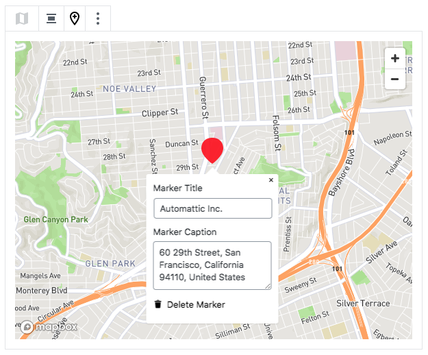Focus the Marker Title input field
Viewport: 428px width, 355px height.
pyautogui.click(x=212, y=208)
